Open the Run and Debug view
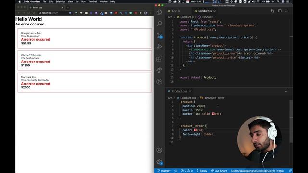This screenshot has height=173, width=308. (x=159, y=47)
